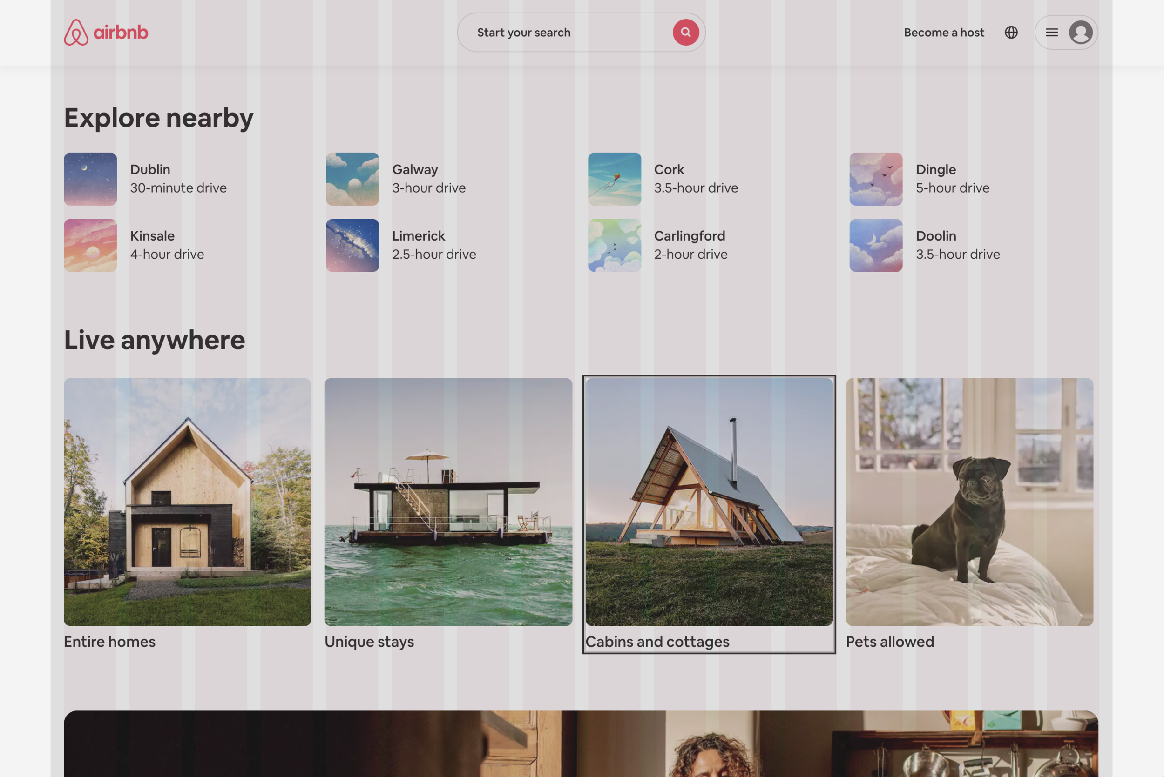Choose Cork kite illustration icon
1164x777 pixels.
tap(614, 179)
